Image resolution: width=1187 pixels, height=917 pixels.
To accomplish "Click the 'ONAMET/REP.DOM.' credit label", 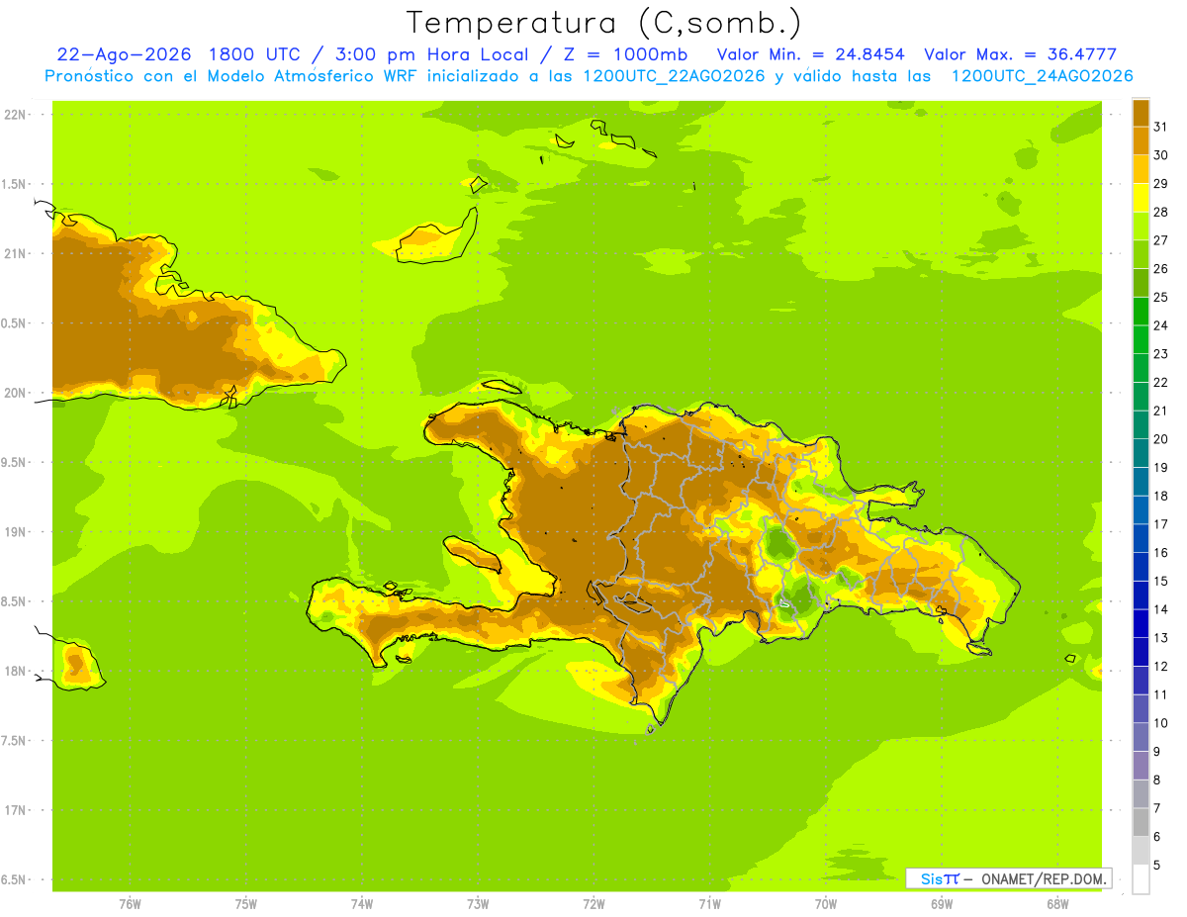I will (1045, 878).
